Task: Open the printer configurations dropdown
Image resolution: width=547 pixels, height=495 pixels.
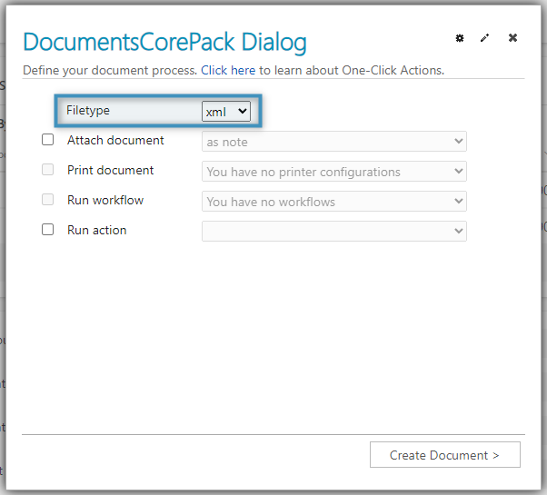Action: pyautogui.click(x=333, y=172)
